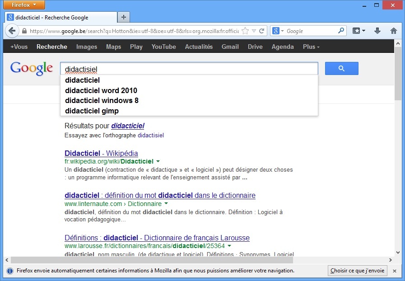The width and height of the screenshot is (405, 281).
Task: Select the 'didacticiel - Recherche Google' tab
Action: pyautogui.click(x=61, y=17)
